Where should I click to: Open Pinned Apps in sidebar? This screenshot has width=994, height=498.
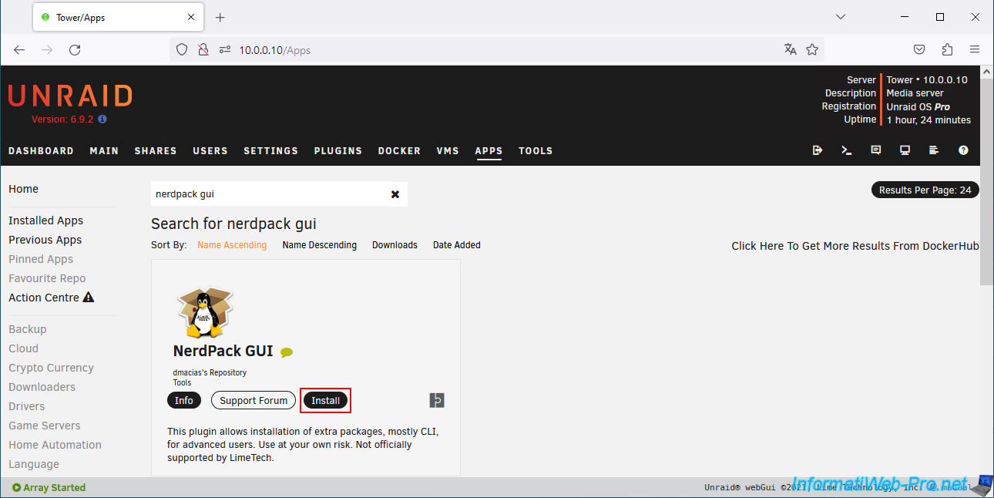(41, 259)
